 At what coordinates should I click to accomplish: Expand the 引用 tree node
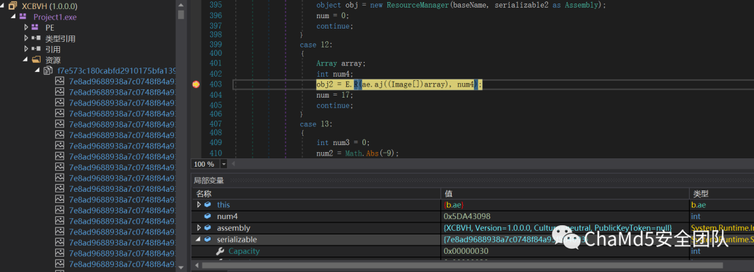[x=26, y=49]
